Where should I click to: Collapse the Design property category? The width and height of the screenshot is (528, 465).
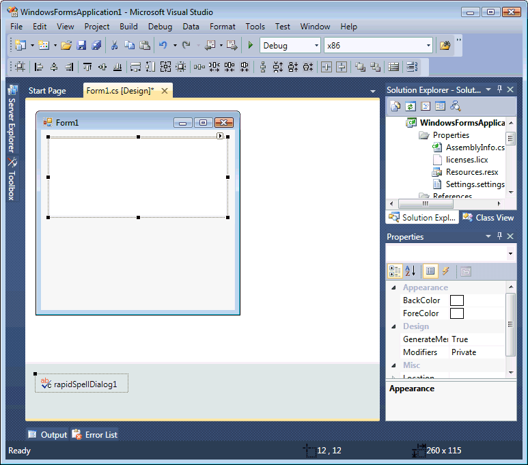point(393,326)
